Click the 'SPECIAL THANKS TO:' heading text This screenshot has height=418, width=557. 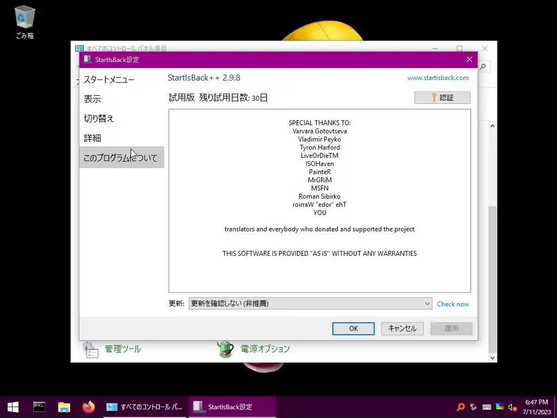click(320, 123)
